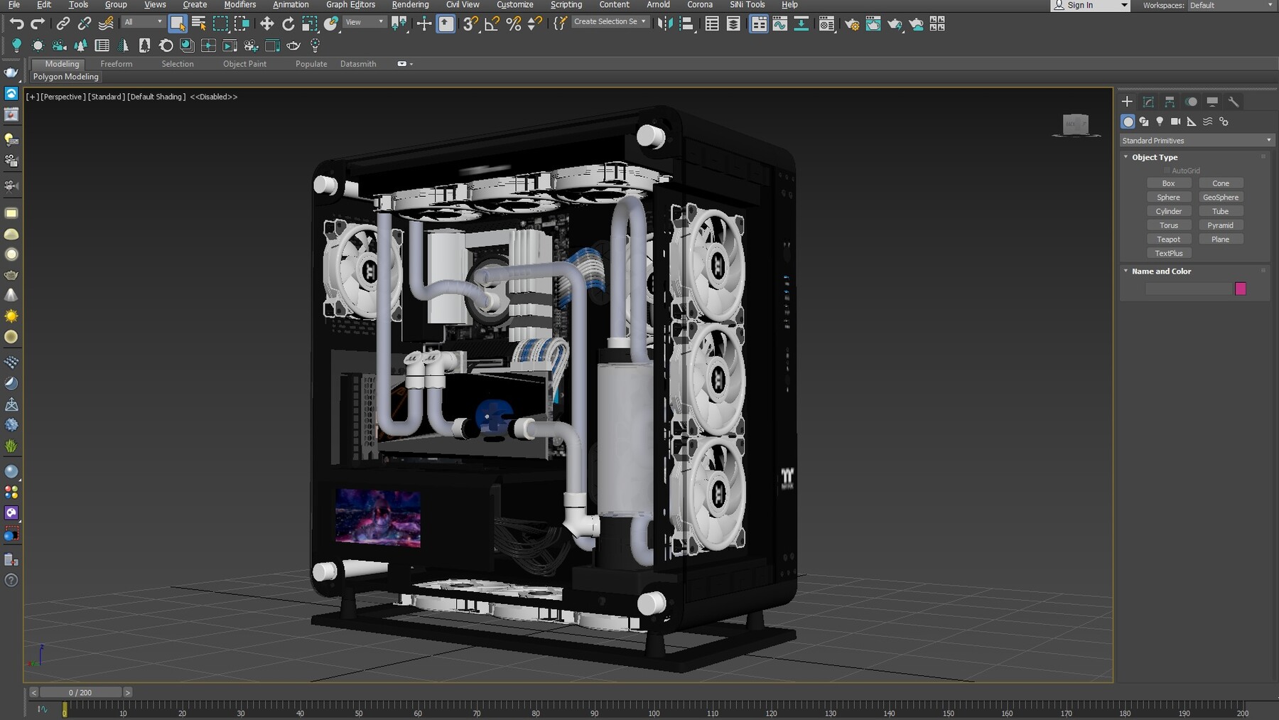Open the Standard Primitives dropdown

coord(1197,140)
